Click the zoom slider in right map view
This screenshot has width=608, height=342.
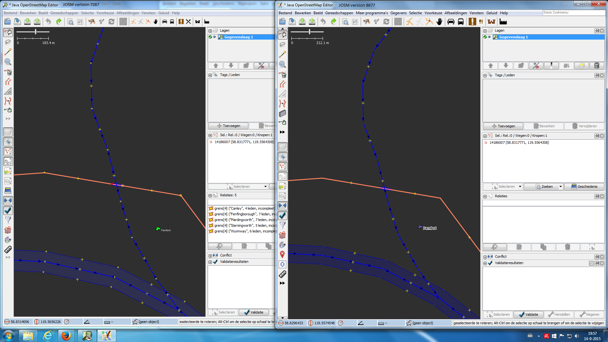pyautogui.click(x=309, y=32)
